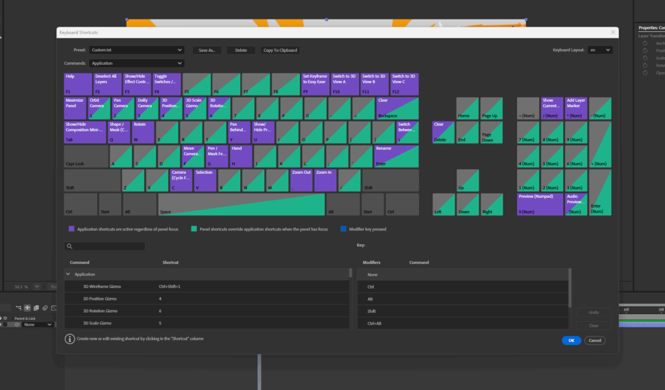This screenshot has width=665, height=390.
Task: Click the Copy To Clipboard button
Action: (280, 50)
